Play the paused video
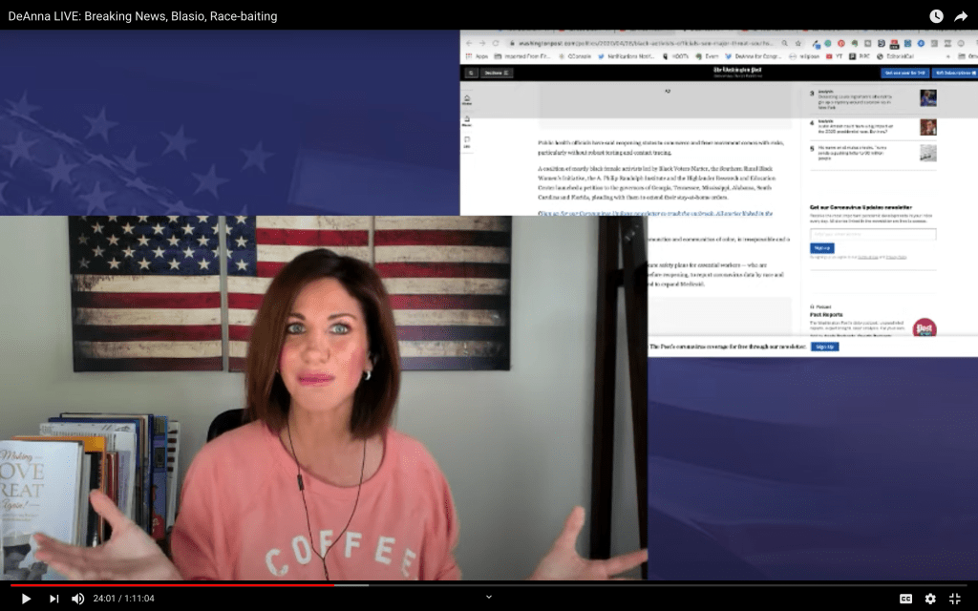This screenshot has width=978, height=611. 26,599
